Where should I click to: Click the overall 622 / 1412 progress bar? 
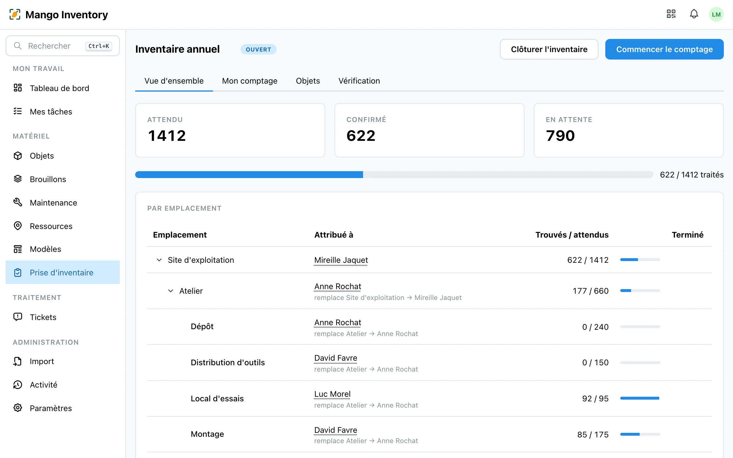pos(394,175)
